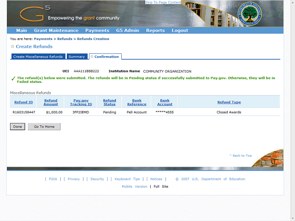Follow the Skip To Page Content link

163,2
